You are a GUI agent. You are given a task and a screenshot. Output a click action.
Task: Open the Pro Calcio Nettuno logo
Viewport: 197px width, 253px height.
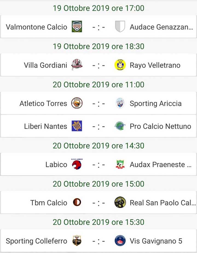point(120,126)
